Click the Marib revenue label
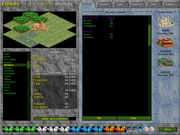This screenshot has height=135, width=180. (x=166, y=33)
